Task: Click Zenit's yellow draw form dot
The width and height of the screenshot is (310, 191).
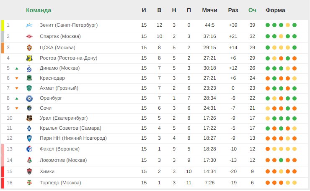Action: 288,25
